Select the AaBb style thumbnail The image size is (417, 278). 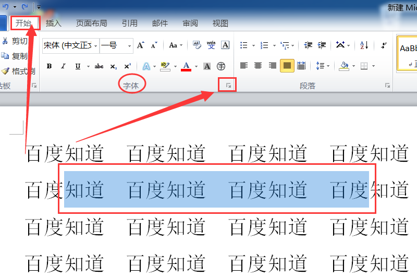408,53
